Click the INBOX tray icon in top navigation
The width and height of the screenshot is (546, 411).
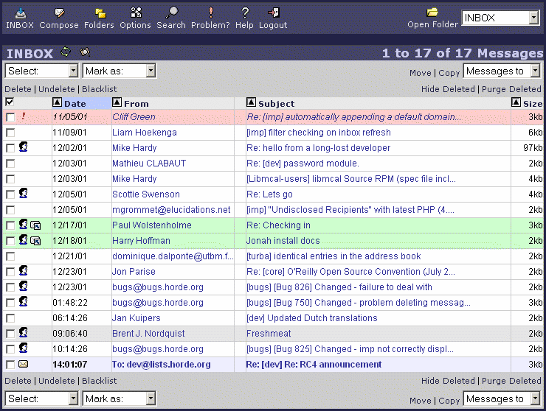[20, 13]
